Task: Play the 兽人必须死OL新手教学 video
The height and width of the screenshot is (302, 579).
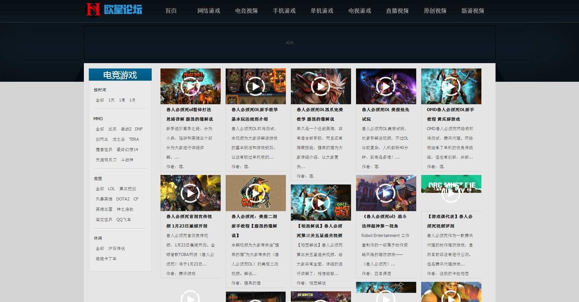Action: (x=255, y=86)
